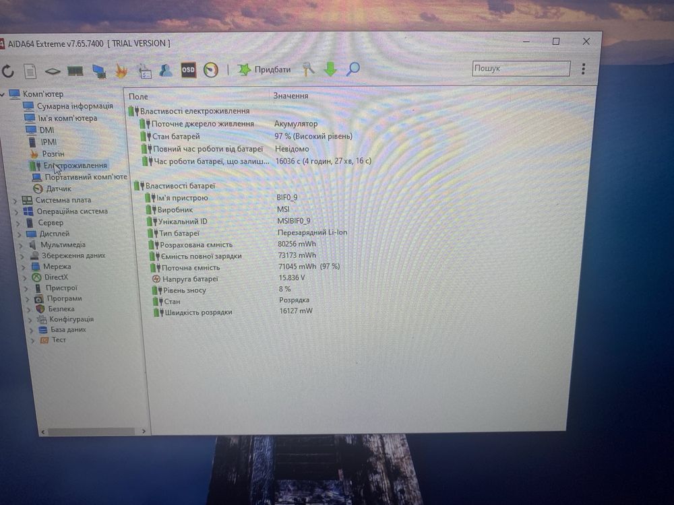Select Сумарна інформація in tree
674x505 pixels.
[75, 106]
